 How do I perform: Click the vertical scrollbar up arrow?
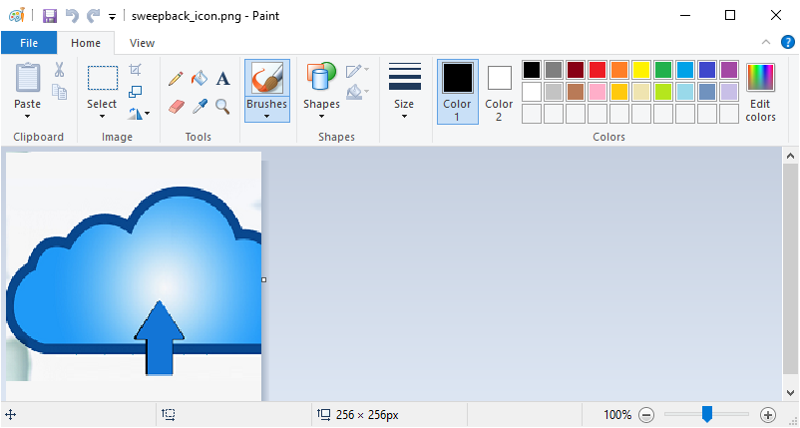[x=790, y=156]
